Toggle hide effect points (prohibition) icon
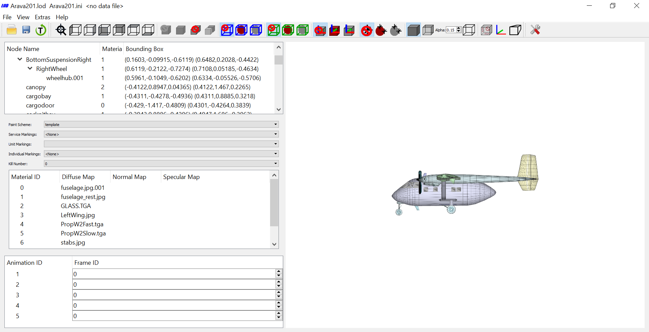Screen dimensions: 649x332 [367, 30]
